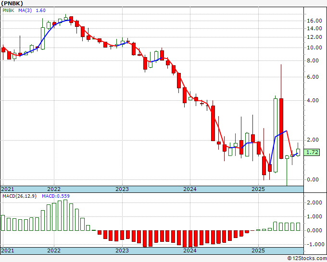
Task: Click the 12.00 price axis label
Action: point(314,37)
